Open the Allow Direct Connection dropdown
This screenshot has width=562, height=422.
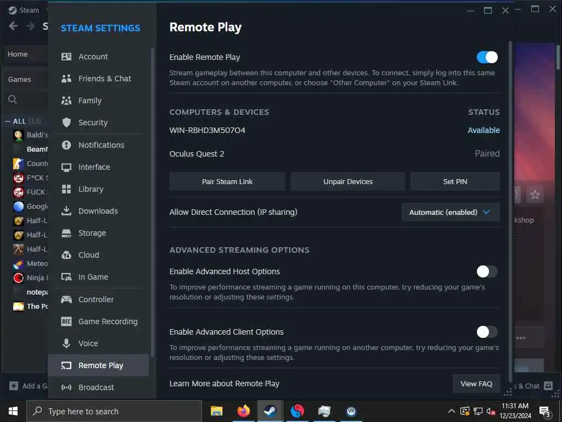(x=451, y=212)
